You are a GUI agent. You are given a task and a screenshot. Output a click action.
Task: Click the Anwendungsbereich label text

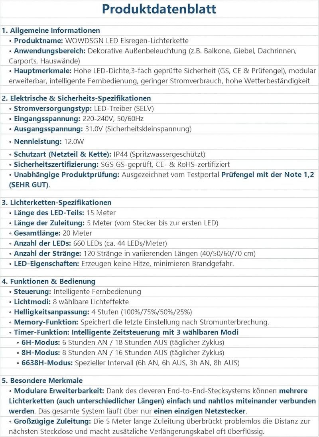[x=49, y=51]
